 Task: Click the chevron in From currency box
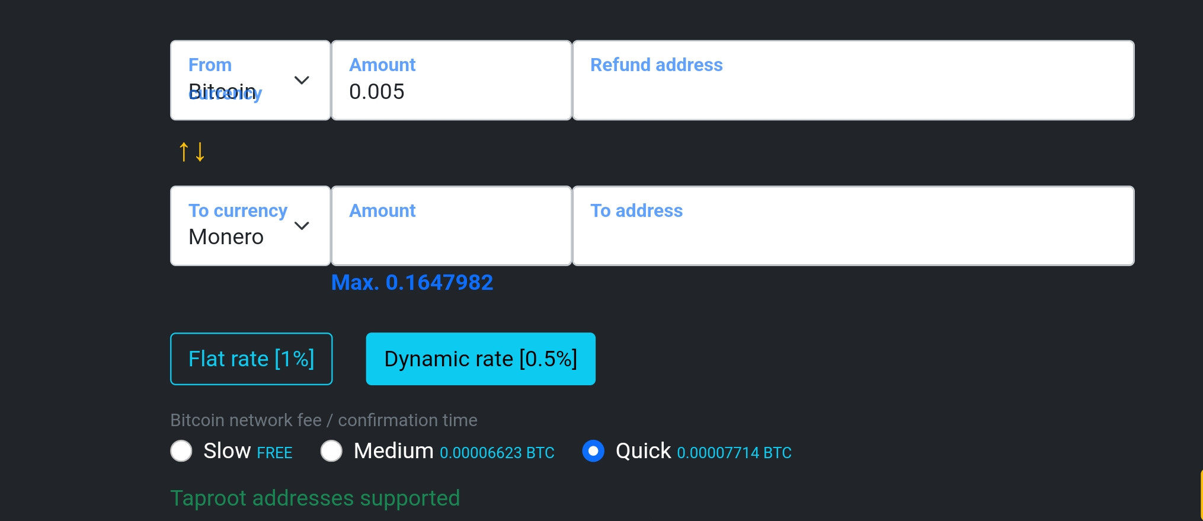point(302,80)
